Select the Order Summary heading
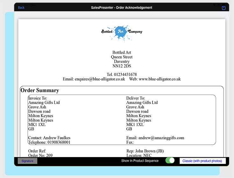This screenshot has width=234, height=178. 40,90
